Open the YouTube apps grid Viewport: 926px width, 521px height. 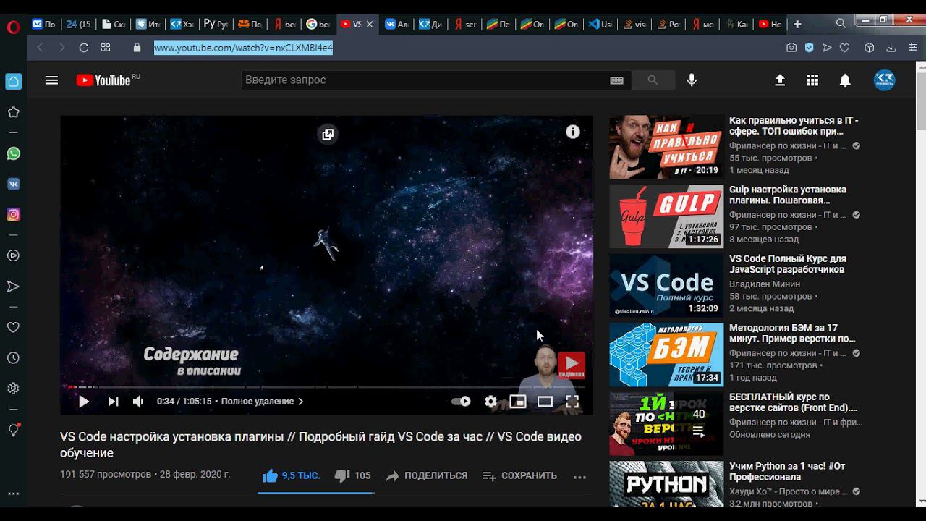812,80
